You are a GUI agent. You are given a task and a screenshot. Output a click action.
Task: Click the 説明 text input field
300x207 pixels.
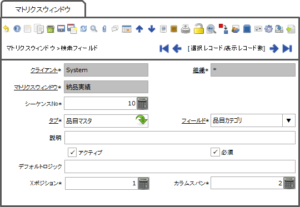click(180, 138)
